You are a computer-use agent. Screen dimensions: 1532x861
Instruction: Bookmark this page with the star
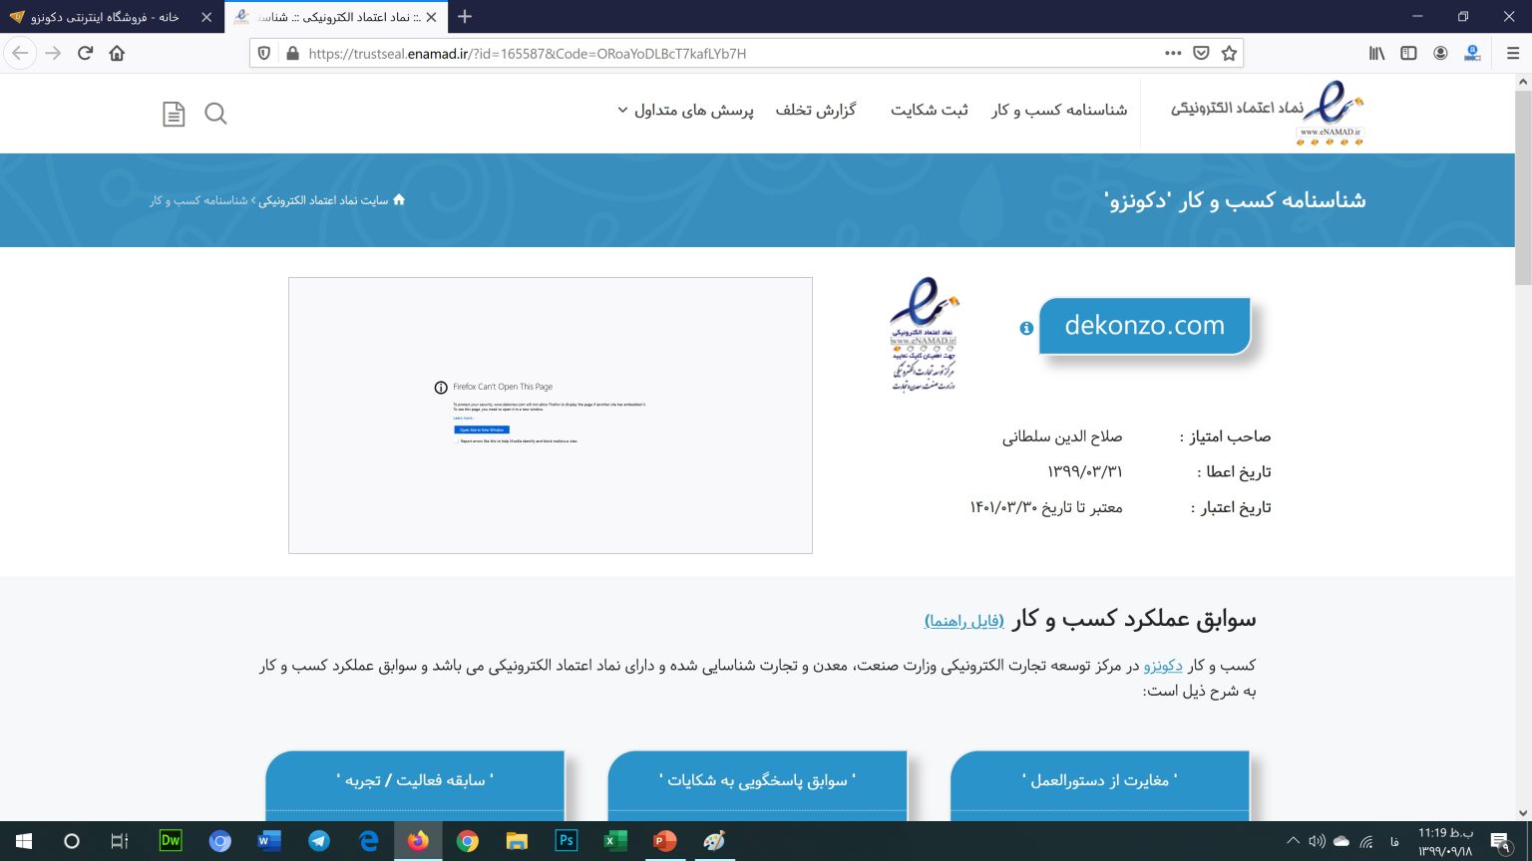pos(1229,54)
